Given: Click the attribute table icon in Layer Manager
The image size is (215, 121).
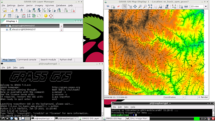Looking at the screenshot, I should tap(9, 16).
